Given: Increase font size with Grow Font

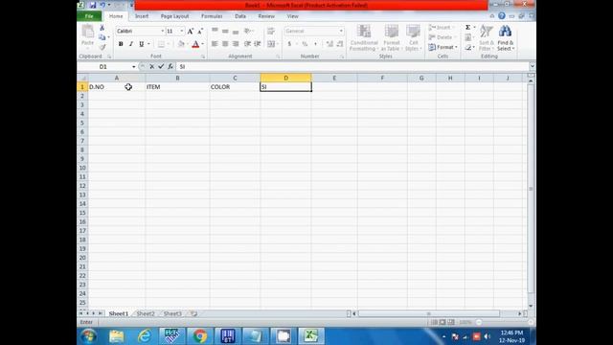Looking at the screenshot, I should pos(190,32).
